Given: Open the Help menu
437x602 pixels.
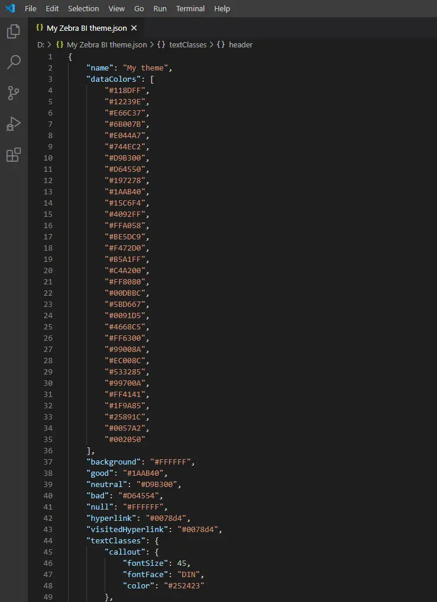Looking at the screenshot, I should 222,8.
